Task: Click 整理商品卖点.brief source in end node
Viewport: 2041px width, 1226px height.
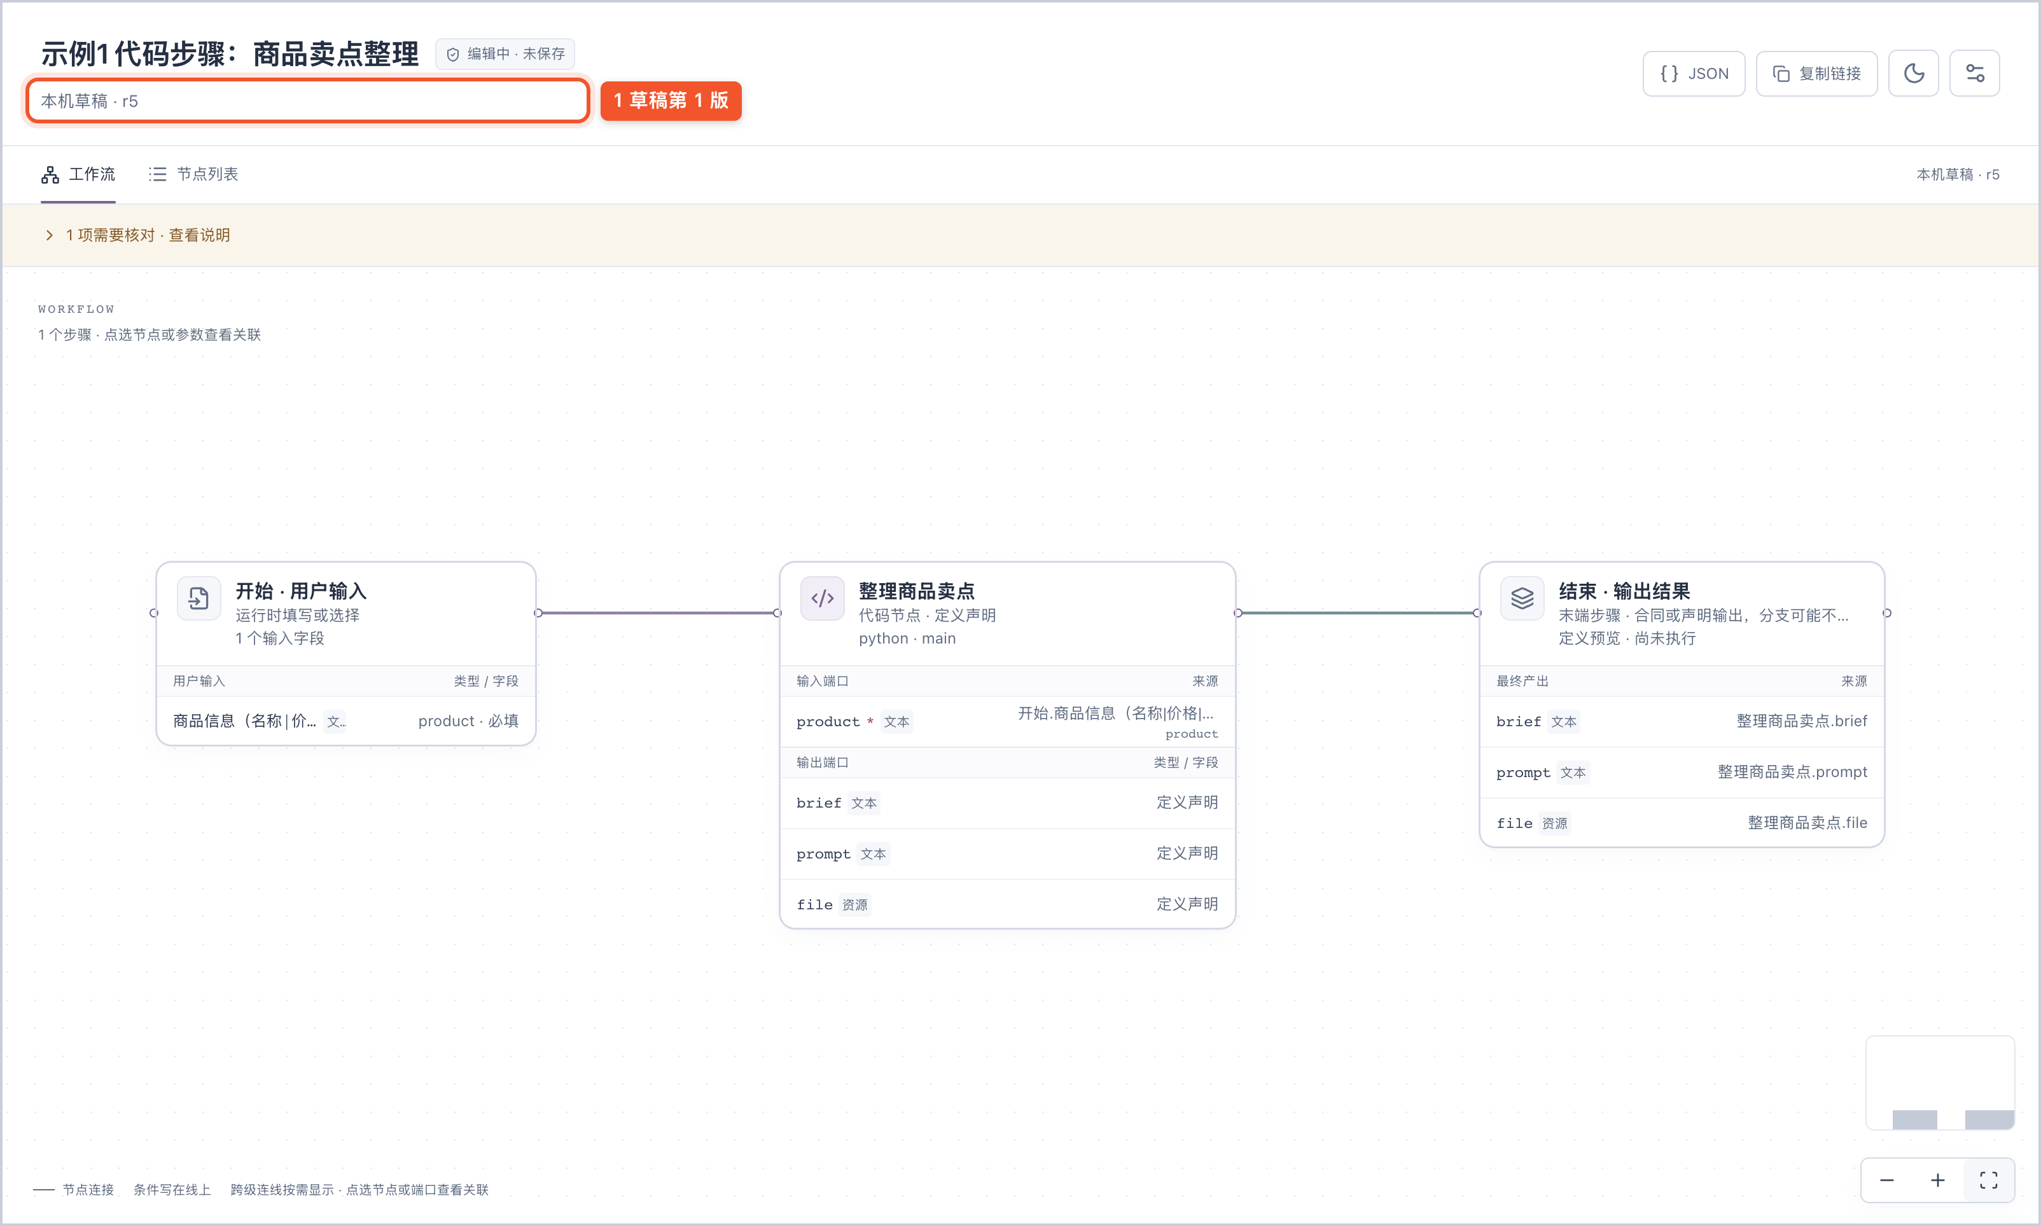Action: [1801, 721]
